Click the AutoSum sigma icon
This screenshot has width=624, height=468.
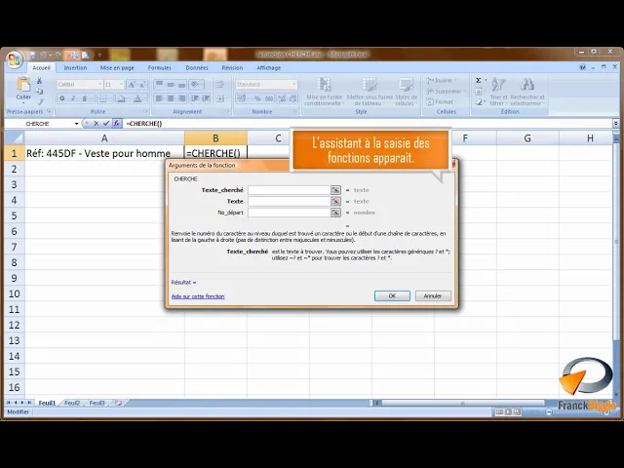click(x=479, y=80)
